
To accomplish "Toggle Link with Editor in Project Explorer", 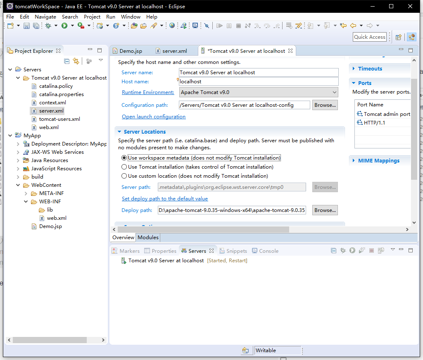I will coord(76,61).
